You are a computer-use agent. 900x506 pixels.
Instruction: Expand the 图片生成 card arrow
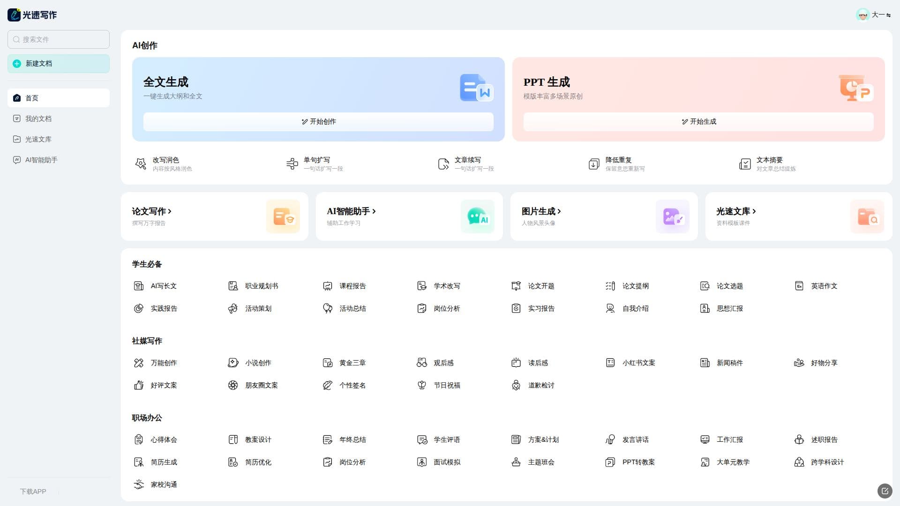(x=559, y=211)
